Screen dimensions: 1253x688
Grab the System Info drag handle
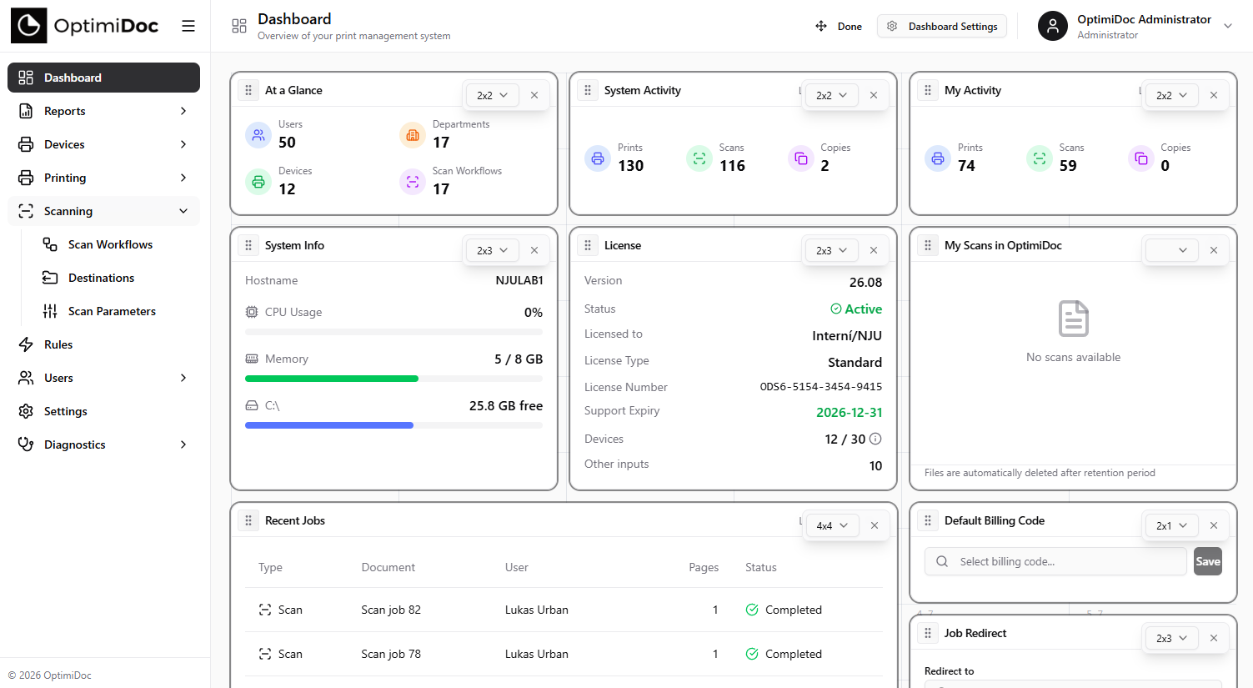pyautogui.click(x=248, y=245)
